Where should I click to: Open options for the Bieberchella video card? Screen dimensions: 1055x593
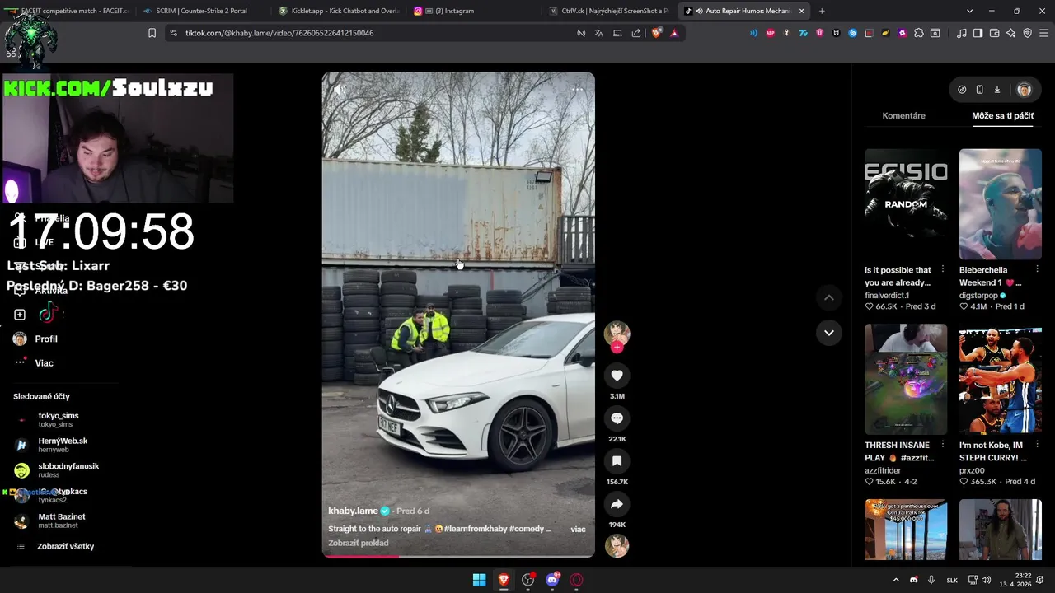(x=1037, y=269)
